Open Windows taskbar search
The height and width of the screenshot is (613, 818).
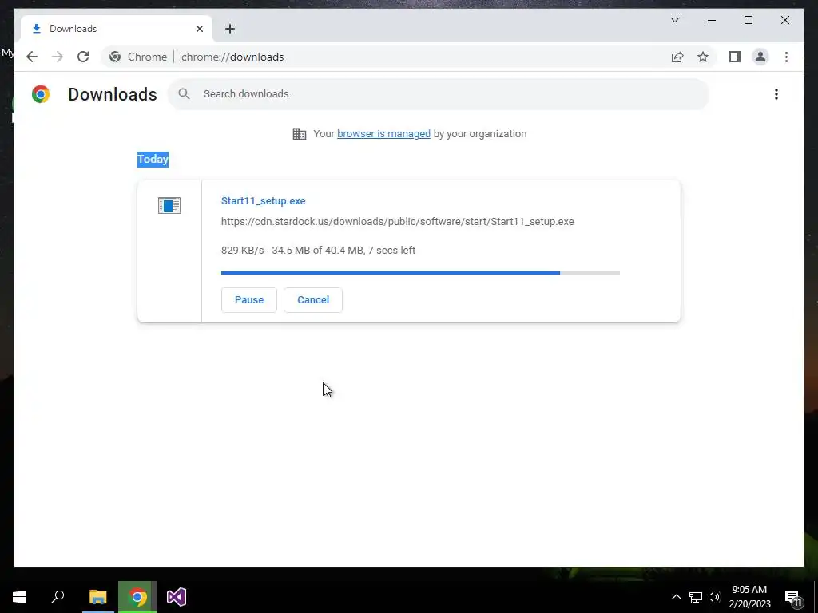[58, 597]
